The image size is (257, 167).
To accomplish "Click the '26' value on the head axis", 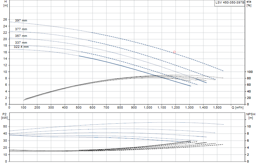I will (5, 20).
